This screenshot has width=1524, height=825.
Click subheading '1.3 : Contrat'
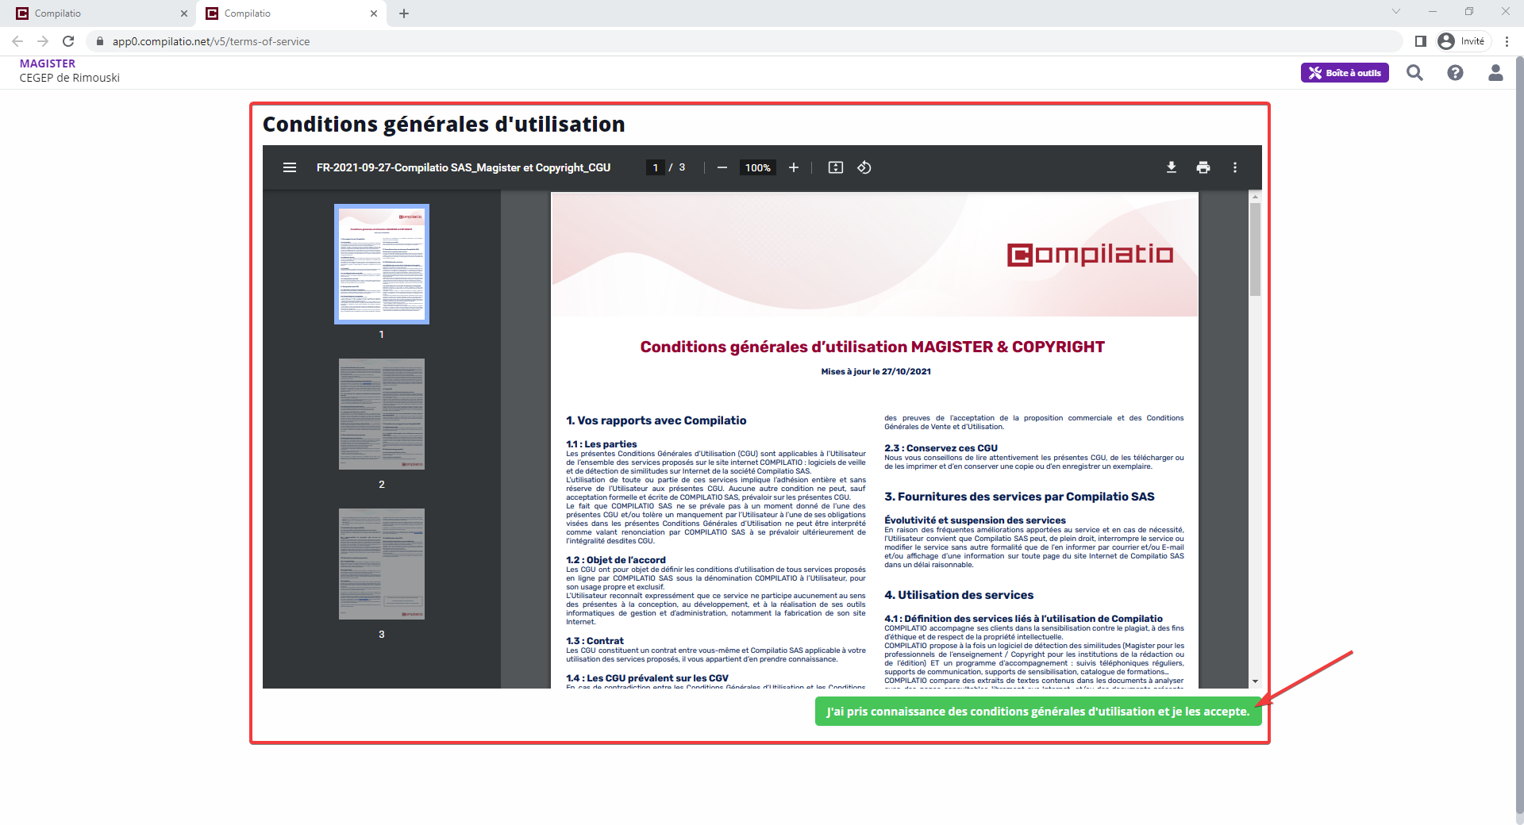595,641
